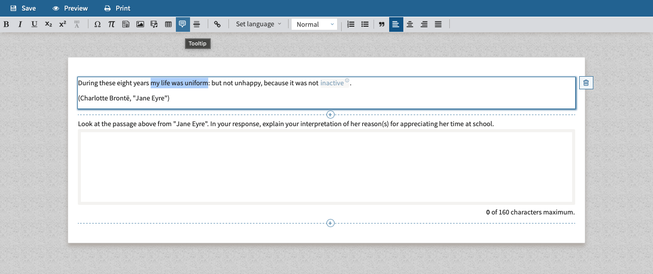Open the Set language dropdown
The image size is (653, 274).
(258, 24)
